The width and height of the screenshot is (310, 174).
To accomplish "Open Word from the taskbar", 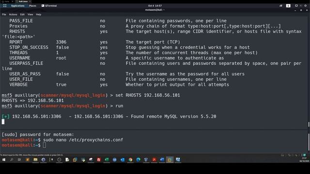I will tap(162, 159).
